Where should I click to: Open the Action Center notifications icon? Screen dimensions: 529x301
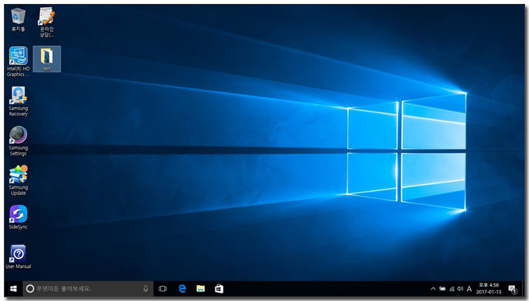(512, 289)
